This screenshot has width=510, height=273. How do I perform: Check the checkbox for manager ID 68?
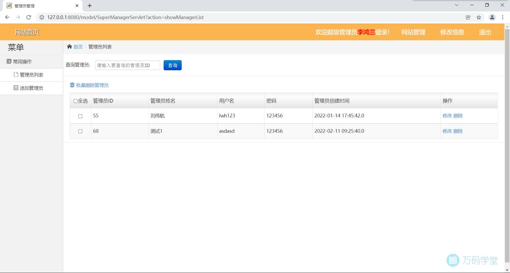(x=80, y=131)
